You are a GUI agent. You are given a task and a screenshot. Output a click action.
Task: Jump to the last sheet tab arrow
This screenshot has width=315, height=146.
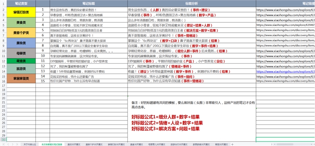[x=17, y=144]
